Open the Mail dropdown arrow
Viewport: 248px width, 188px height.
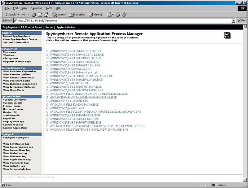click(x=113, y=15)
